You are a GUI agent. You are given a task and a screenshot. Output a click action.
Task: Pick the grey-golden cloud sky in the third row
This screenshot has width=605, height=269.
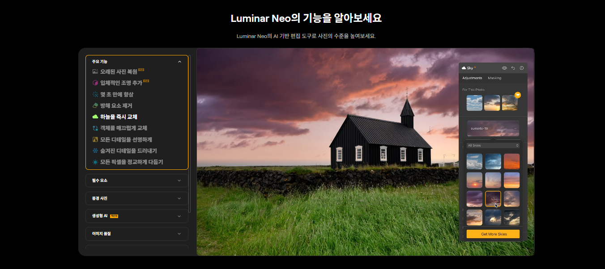[512, 199]
